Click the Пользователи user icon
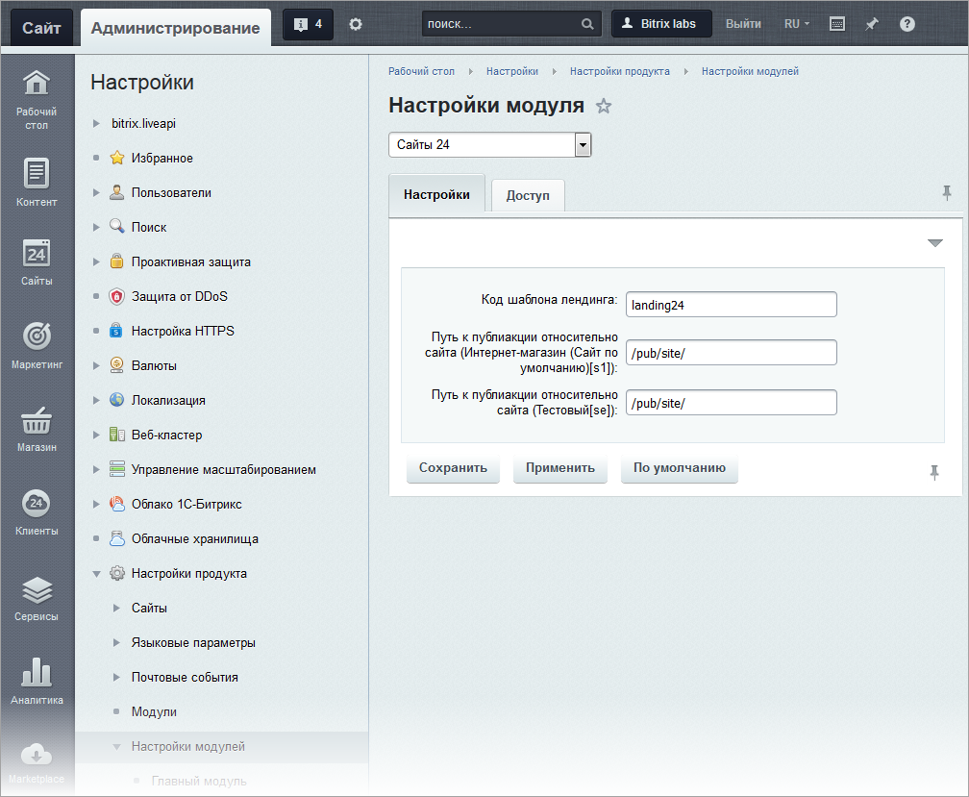This screenshot has height=797, width=969. click(117, 192)
